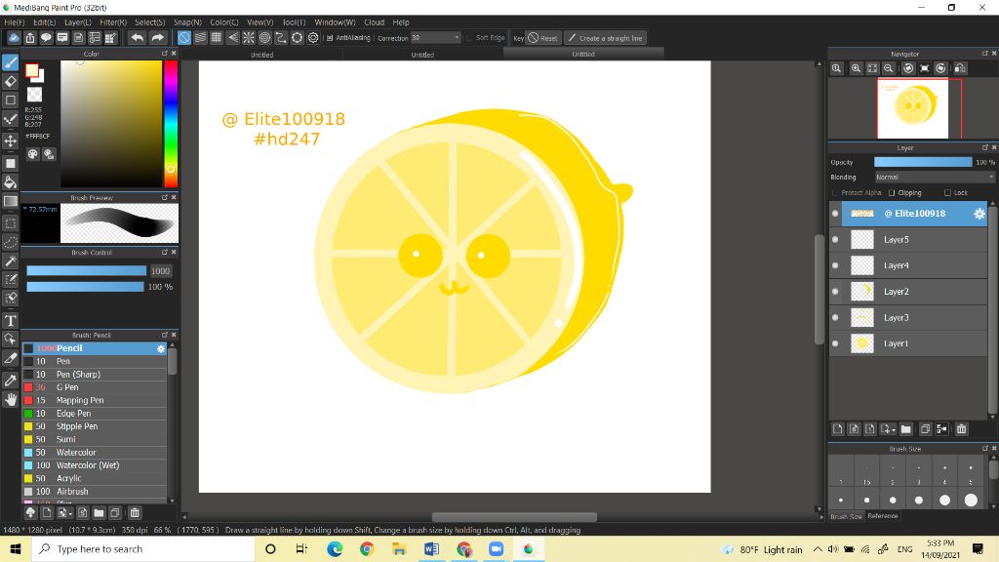
Task: Enable the layer Lock checkbox
Action: pos(947,192)
